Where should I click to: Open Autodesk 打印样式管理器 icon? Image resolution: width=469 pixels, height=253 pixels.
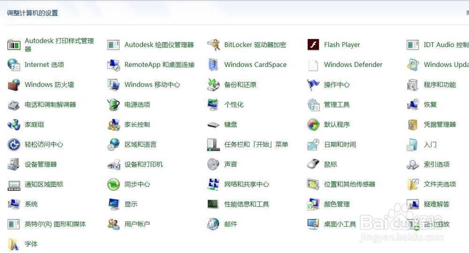pos(14,45)
